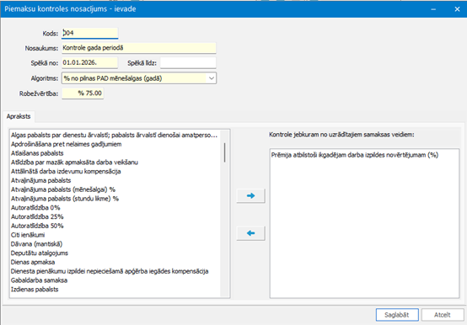Focus the Kods input field
This screenshot has height=325, width=467.
pyautogui.click(x=89, y=33)
